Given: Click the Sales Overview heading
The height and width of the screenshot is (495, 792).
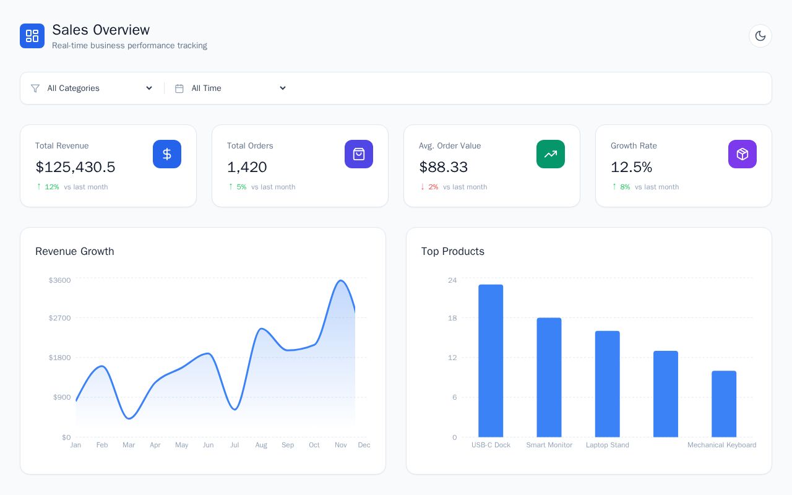Looking at the screenshot, I should 101,30.
